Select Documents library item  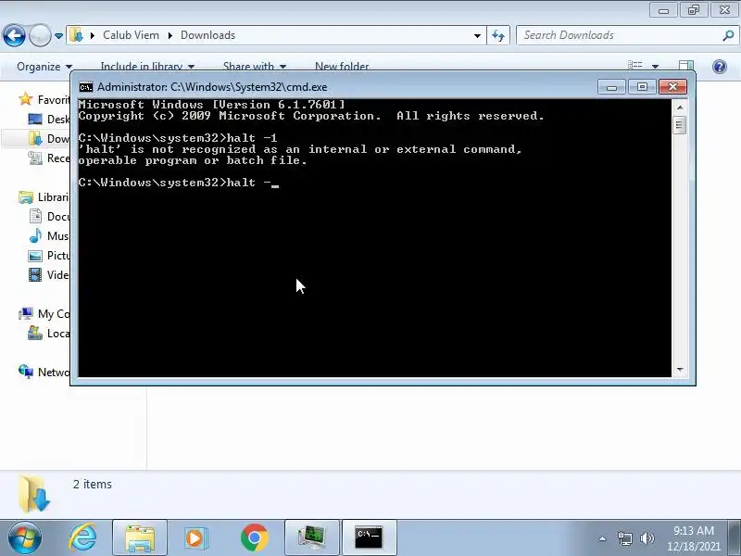pyautogui.click(x=49, y=217)
